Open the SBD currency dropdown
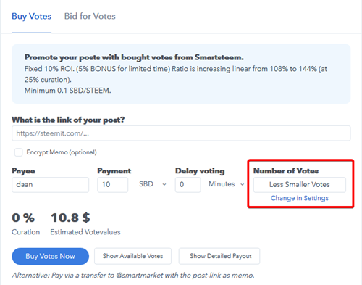The image size is (362, 285). [x=153, y=184]
